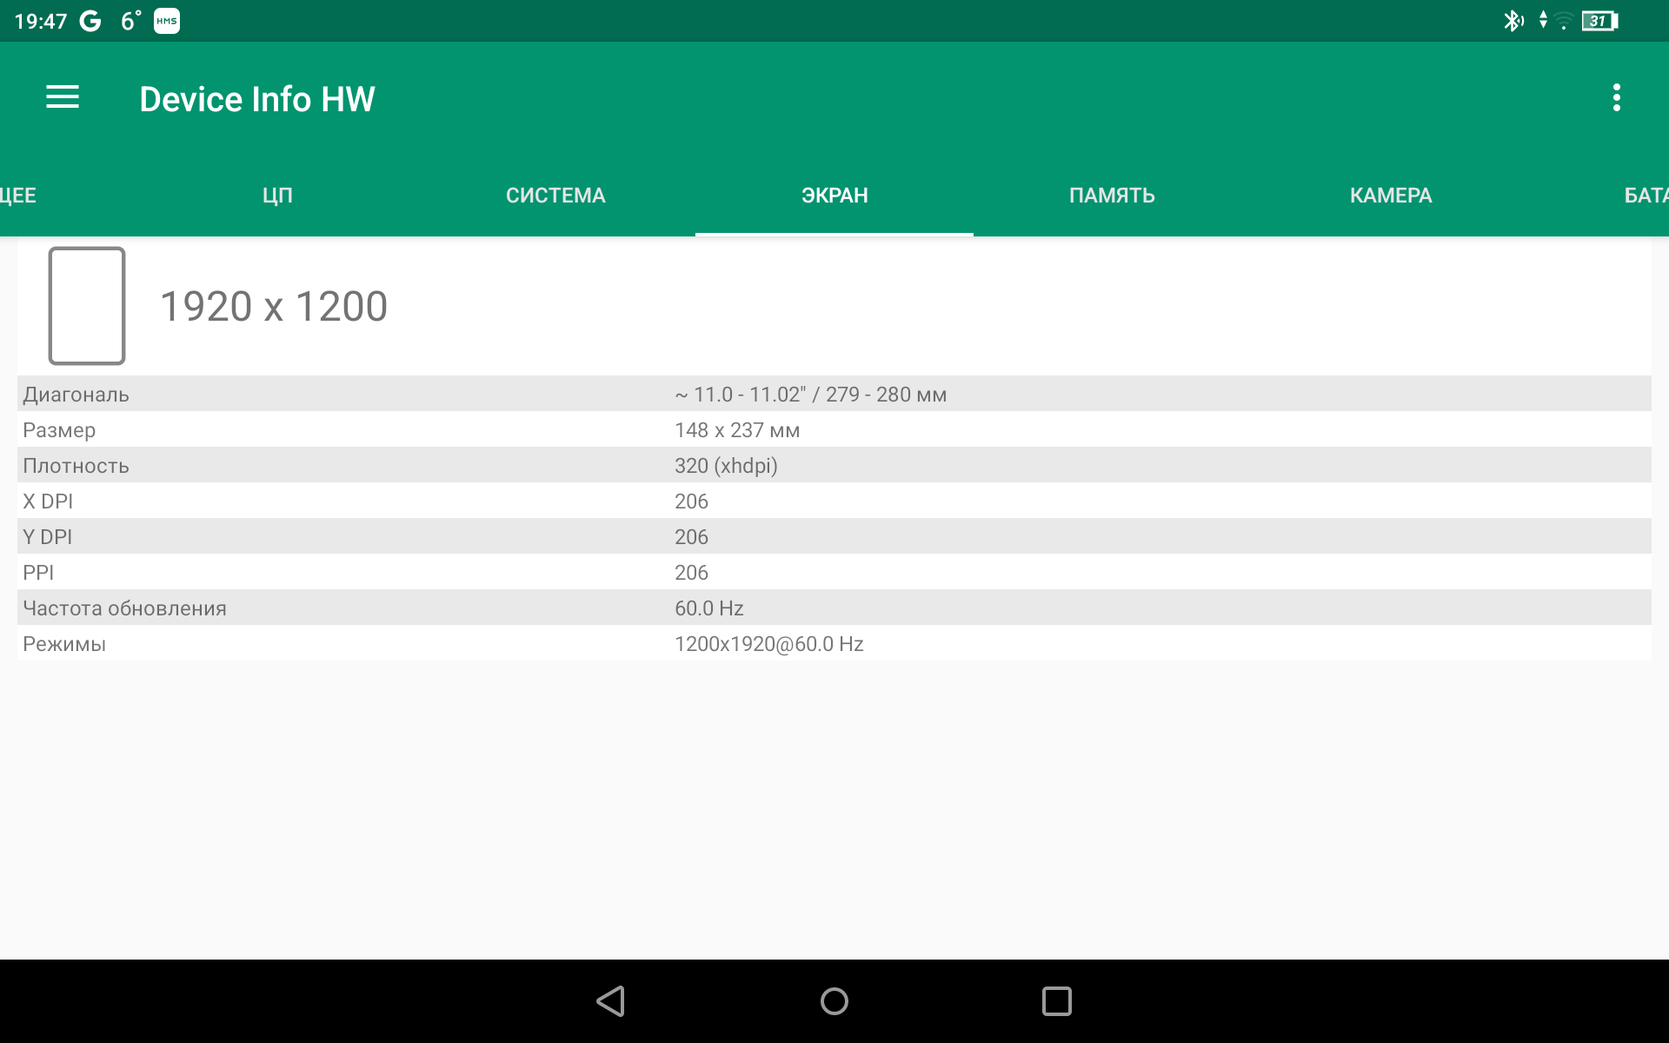Tap the Режимы 1200x1920@60.0 Hz row

tap(833, 643)
